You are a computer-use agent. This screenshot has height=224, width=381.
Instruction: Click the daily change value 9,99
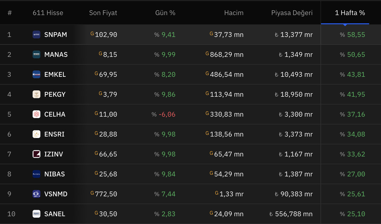[168, 55]
